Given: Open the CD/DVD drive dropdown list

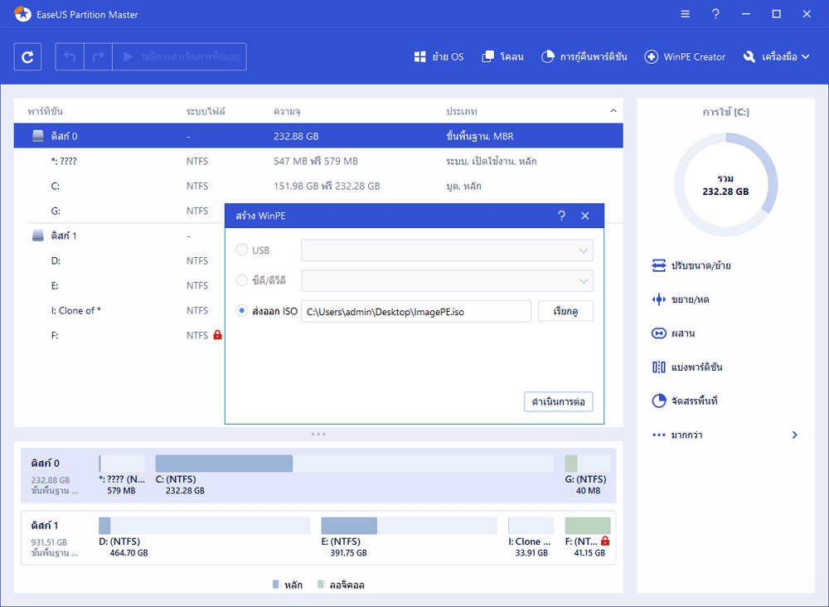Looking at the screenshot, I should [x=448, y=281].
